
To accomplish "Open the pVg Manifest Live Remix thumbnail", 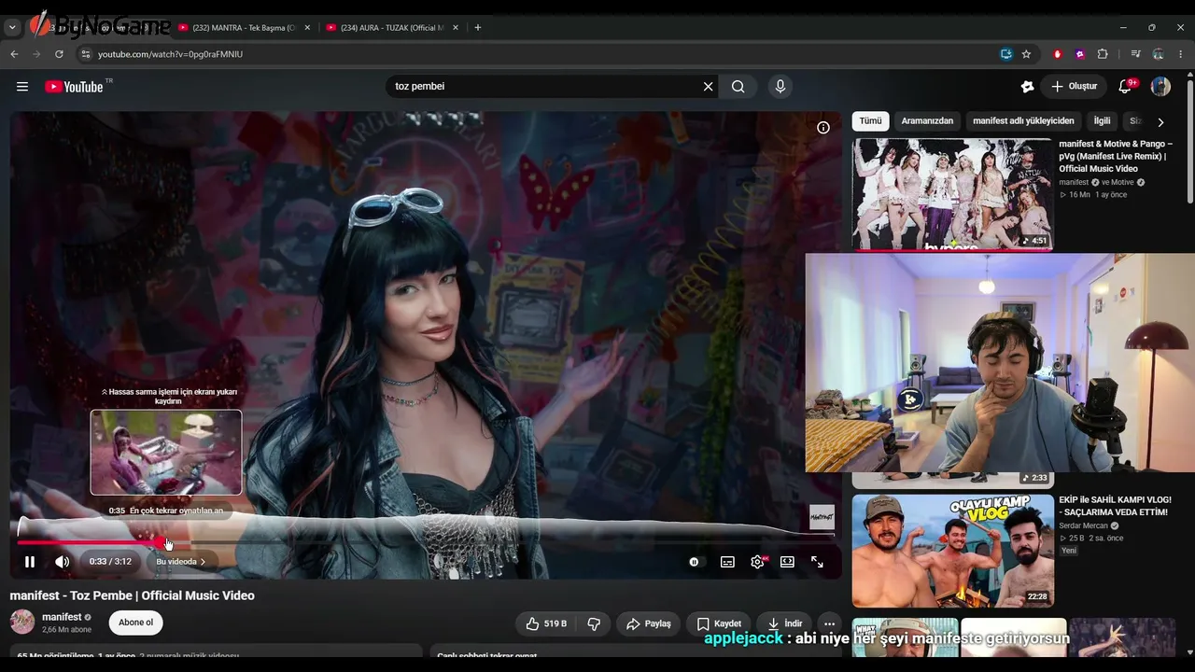I will (x=952, y=195).
